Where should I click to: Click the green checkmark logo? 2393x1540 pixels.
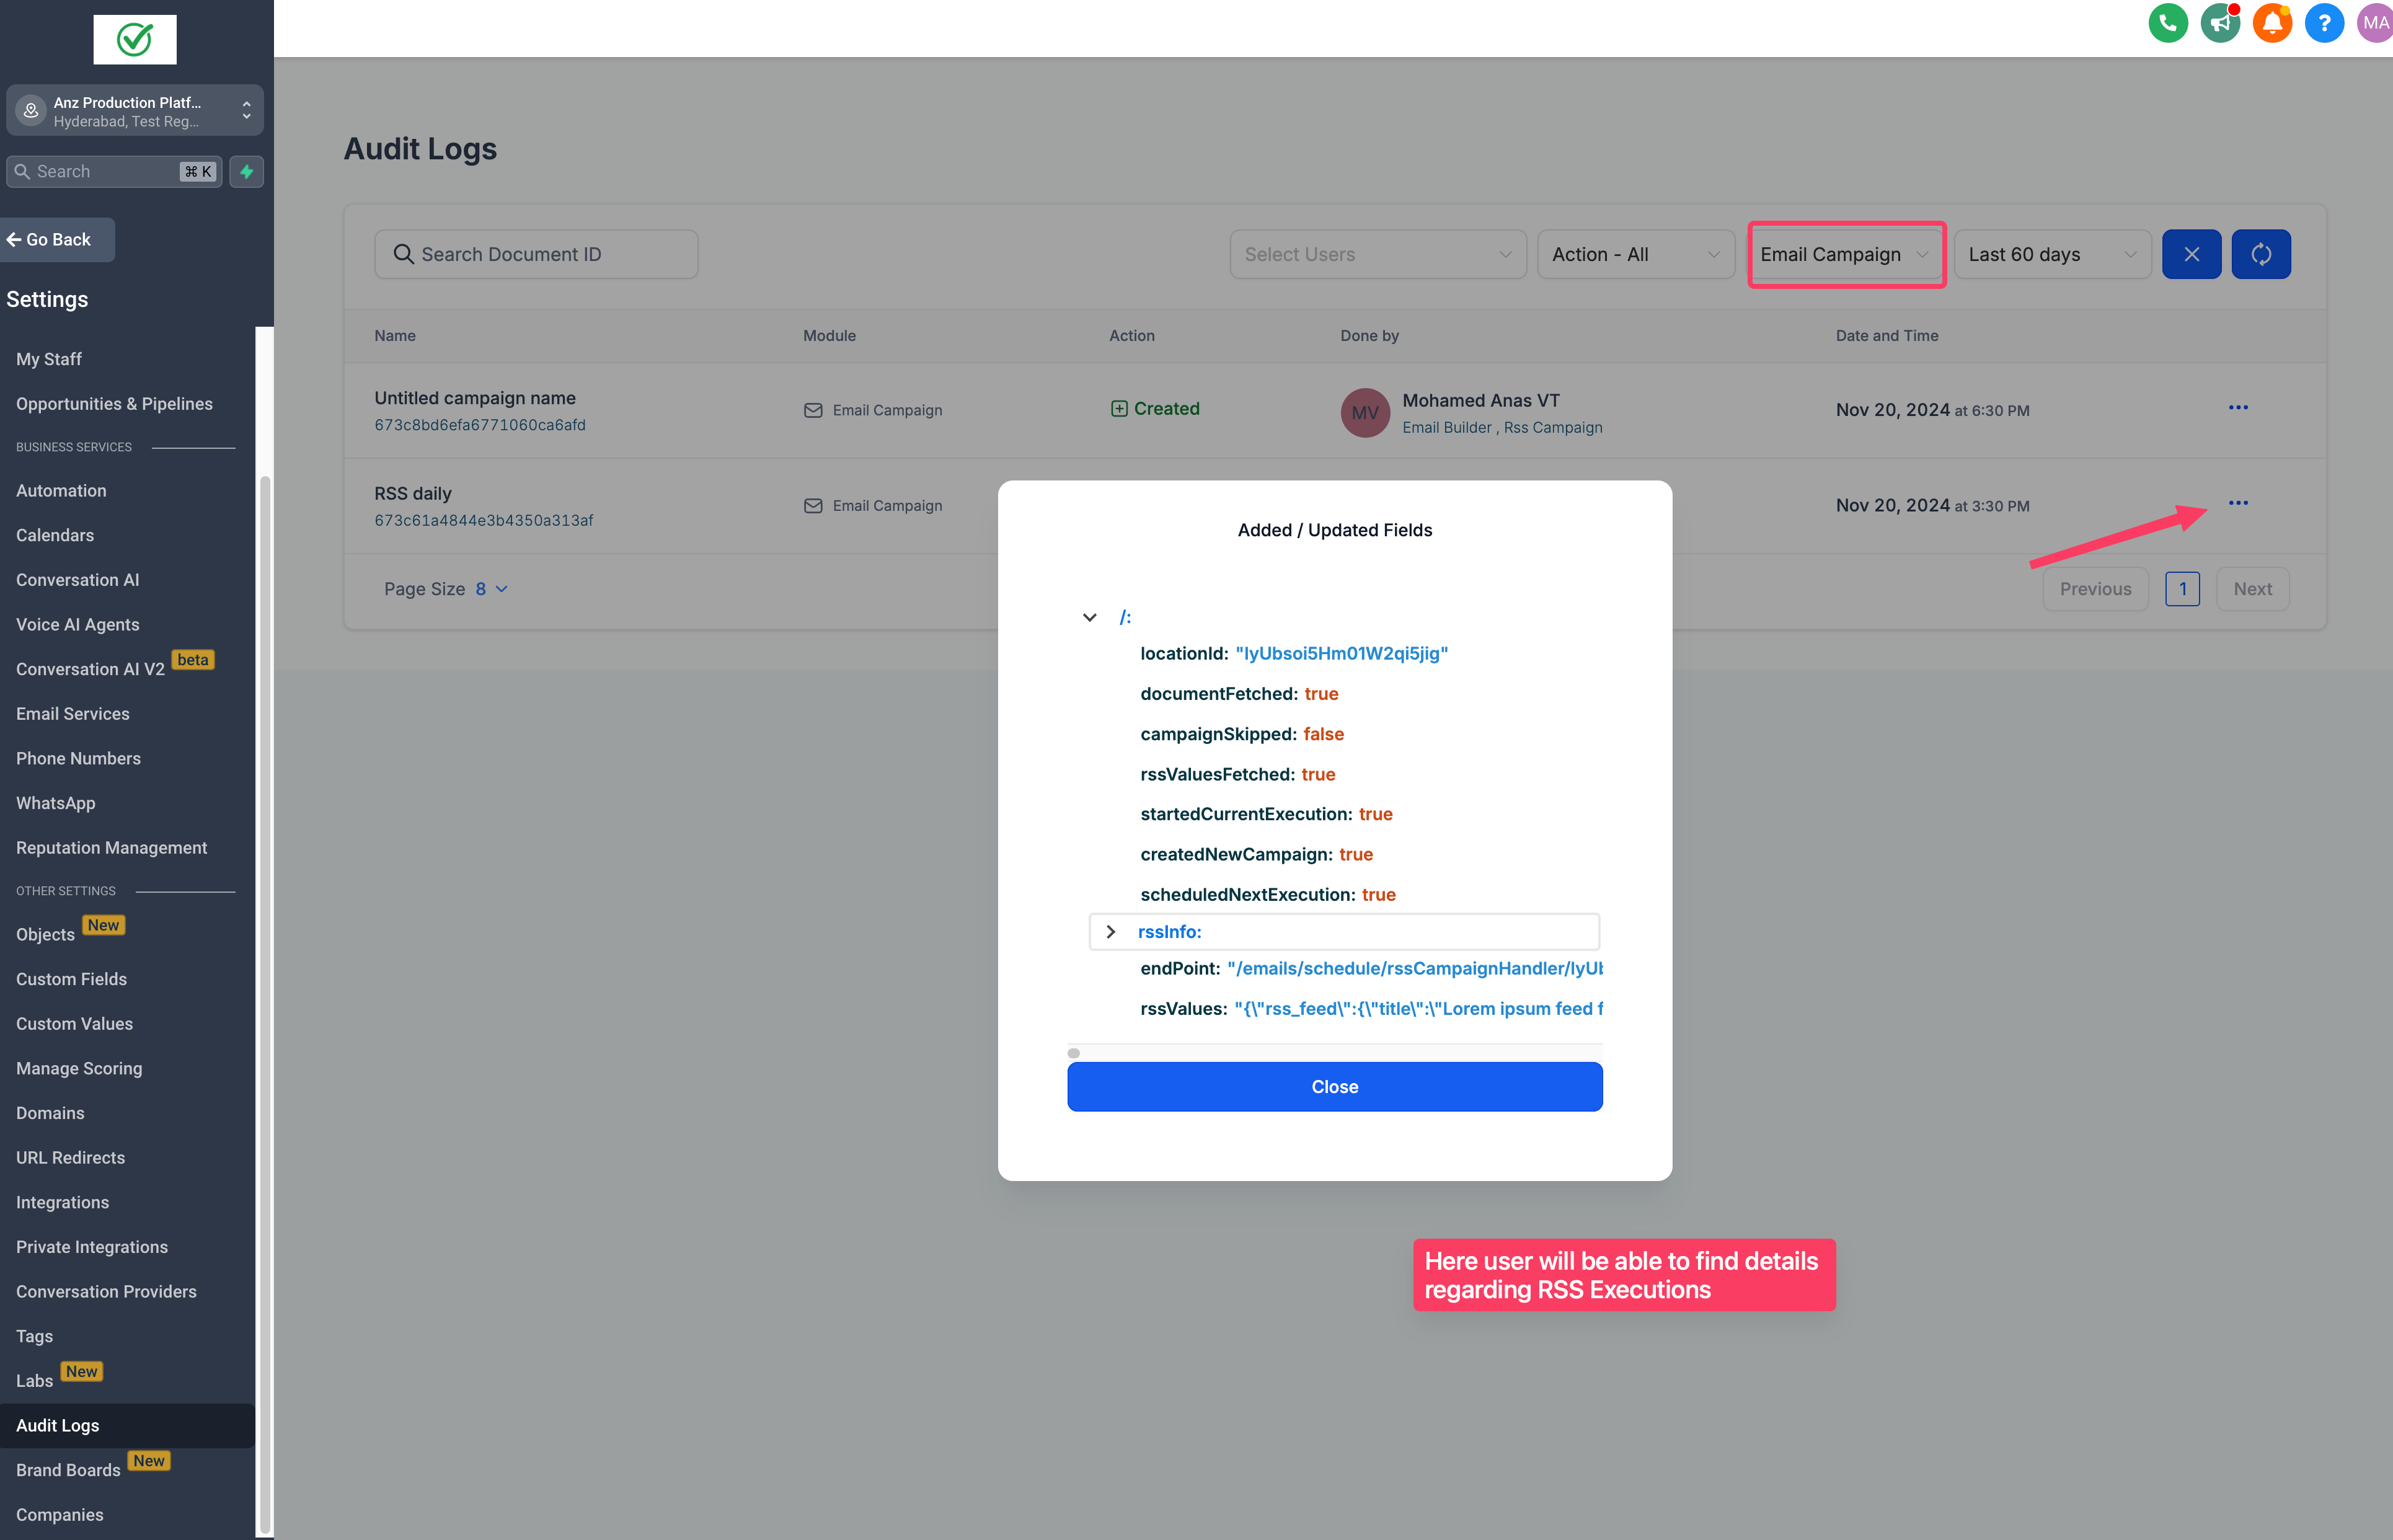[x=135, y=39]
